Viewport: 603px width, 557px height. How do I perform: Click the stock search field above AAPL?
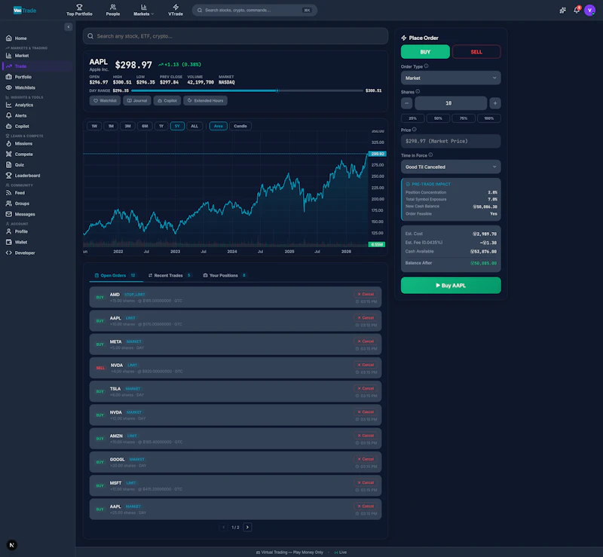click(x=235, y=36)
